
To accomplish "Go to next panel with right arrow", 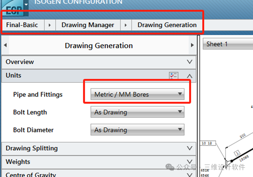I will (192, 45).
